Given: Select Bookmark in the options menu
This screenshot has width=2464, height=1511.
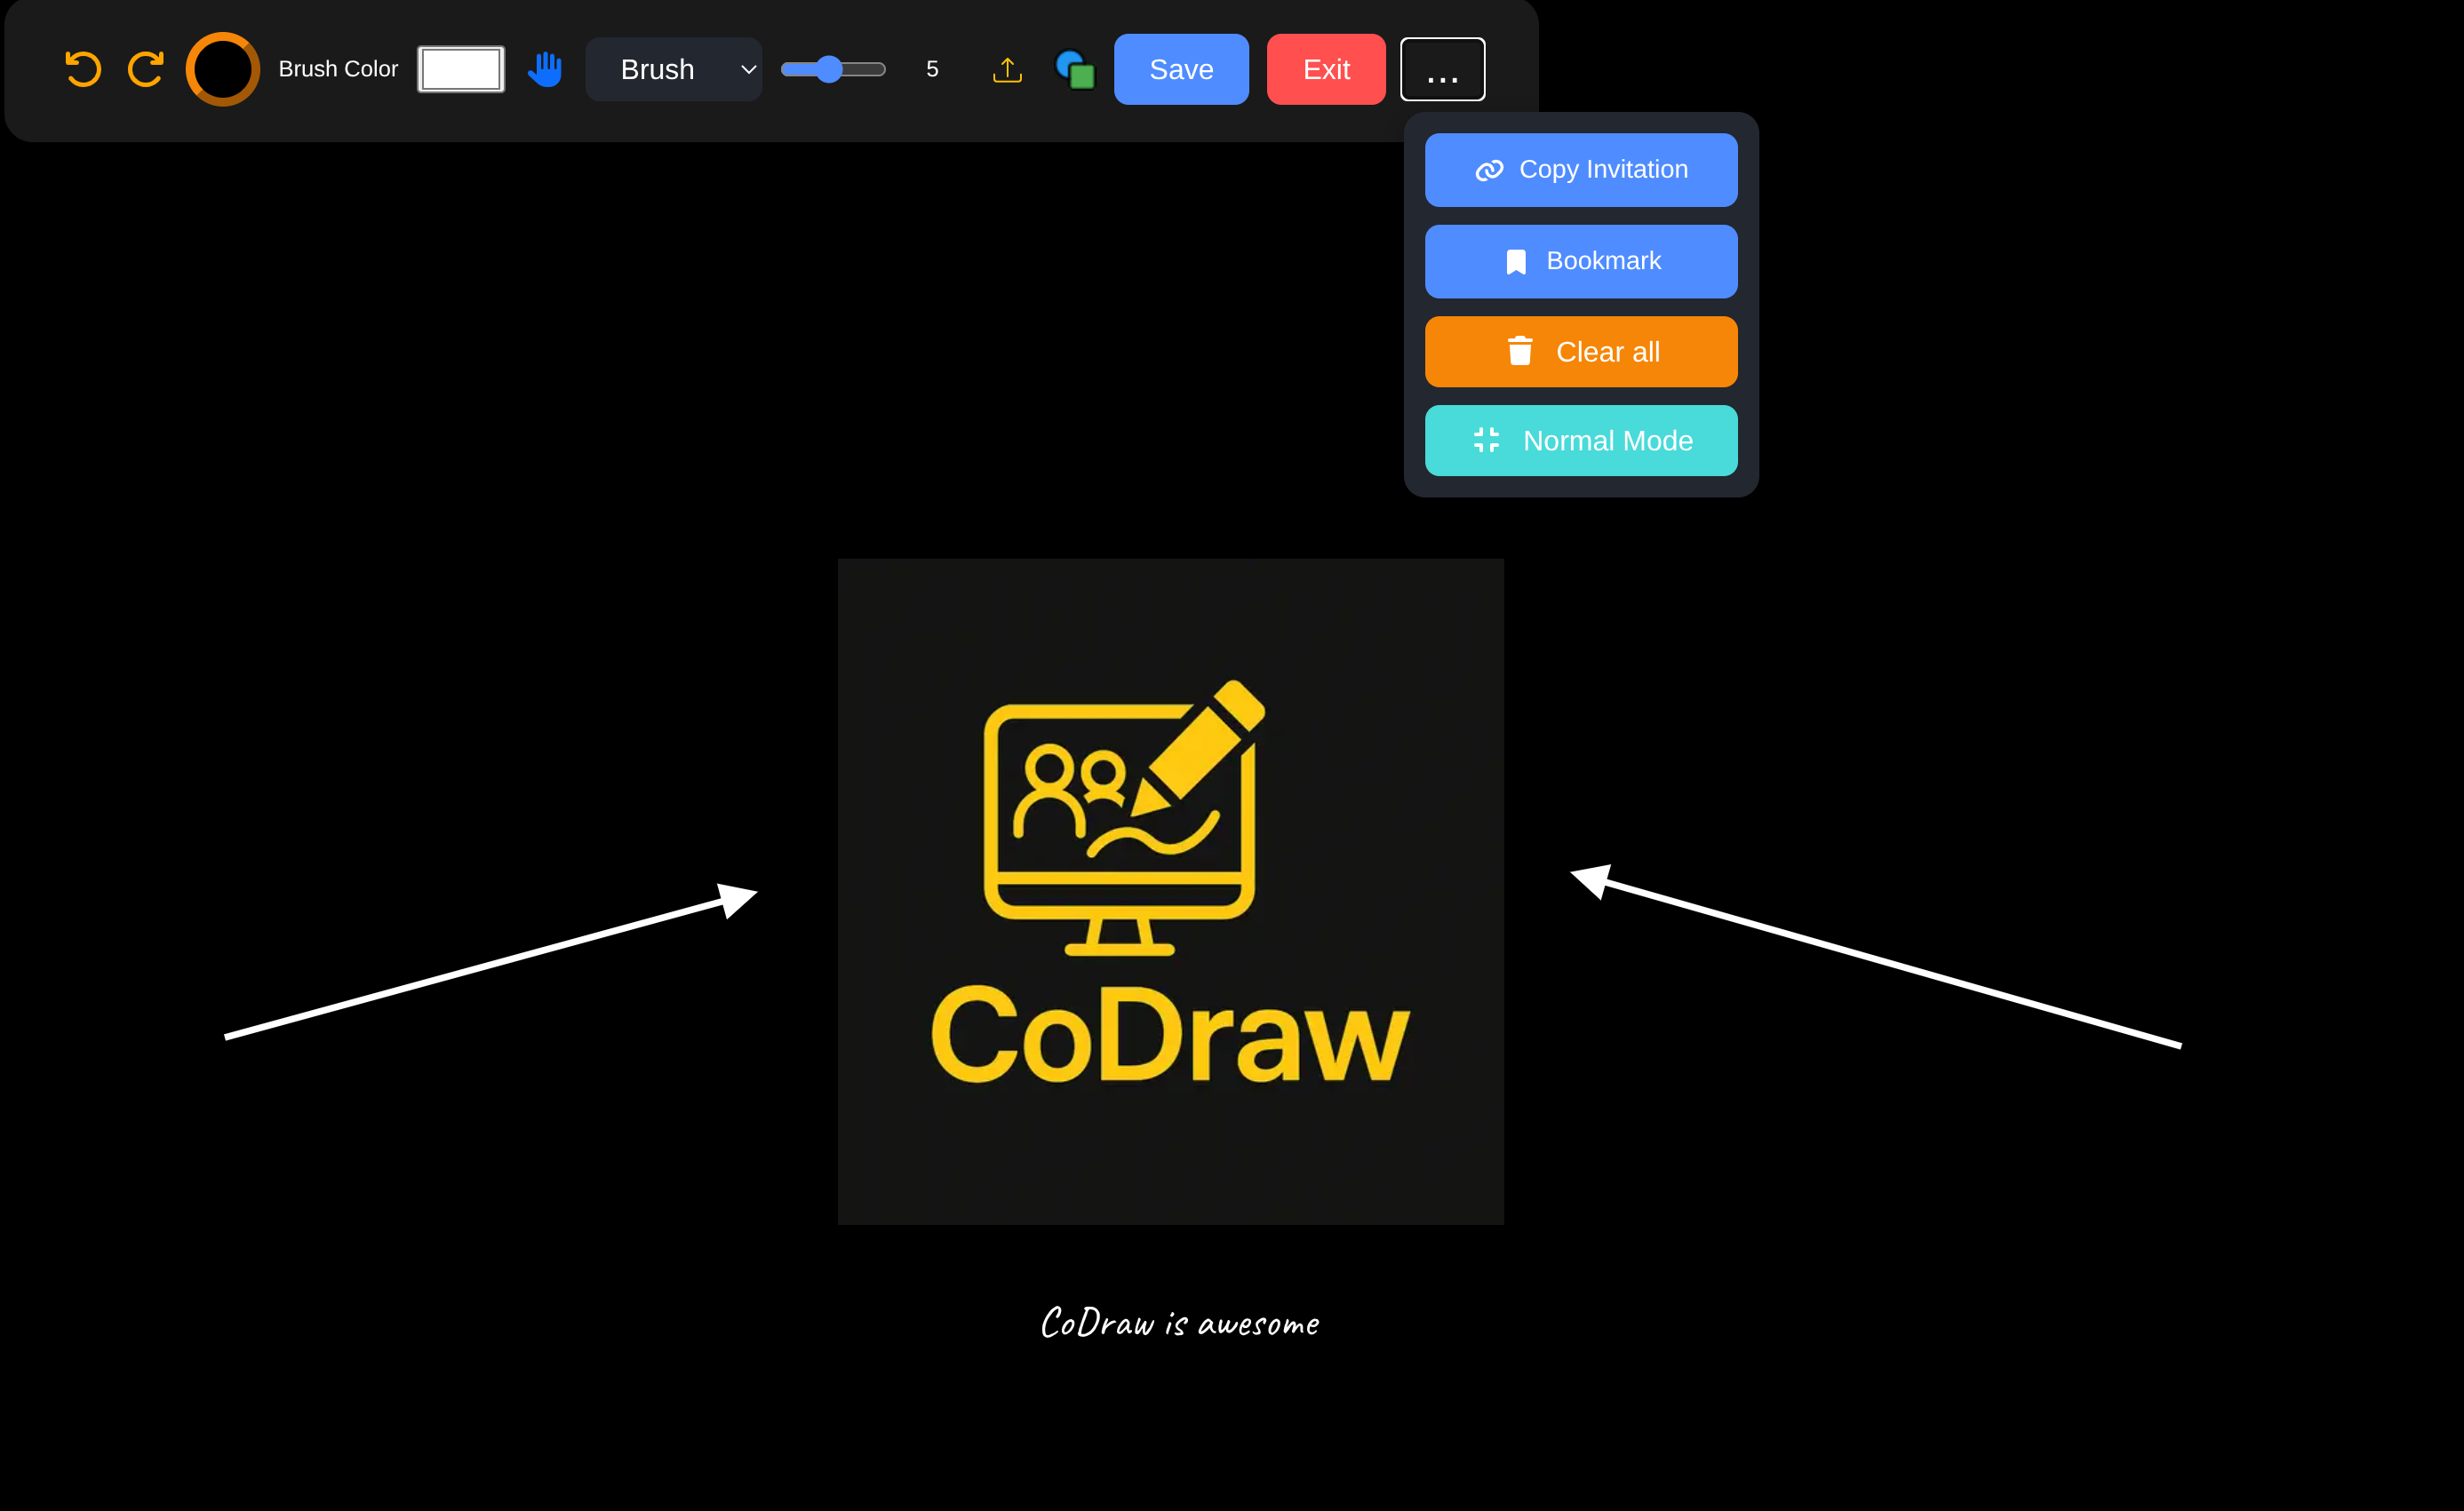Looking at the screenshot, I should pyautogui.click(x=1581, y=261).
